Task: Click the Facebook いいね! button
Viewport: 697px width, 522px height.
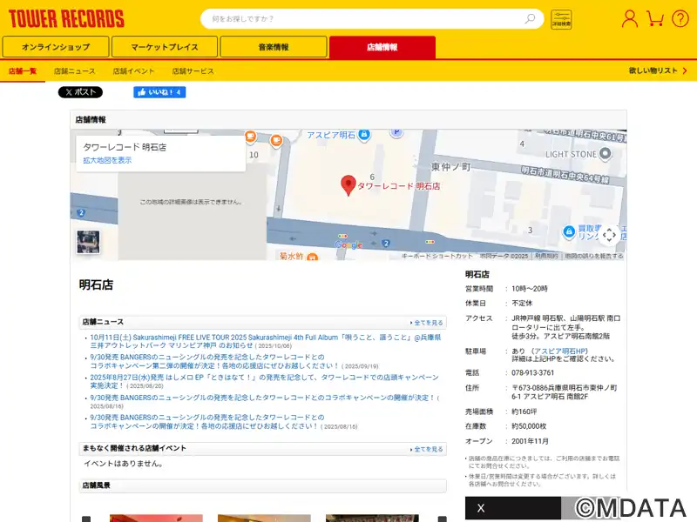Action: click(x=159, y=92)
